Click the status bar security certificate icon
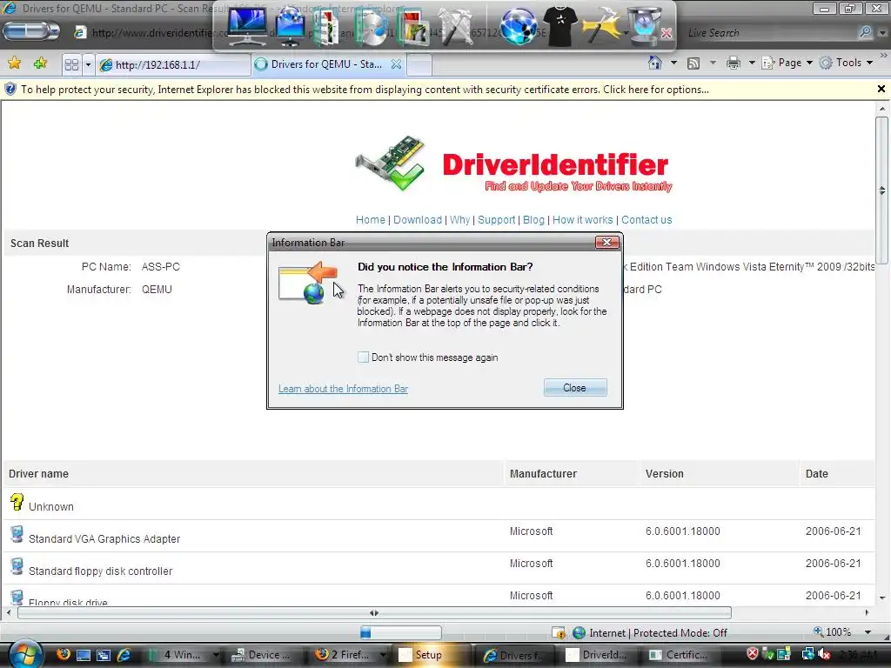 (559, 632)
